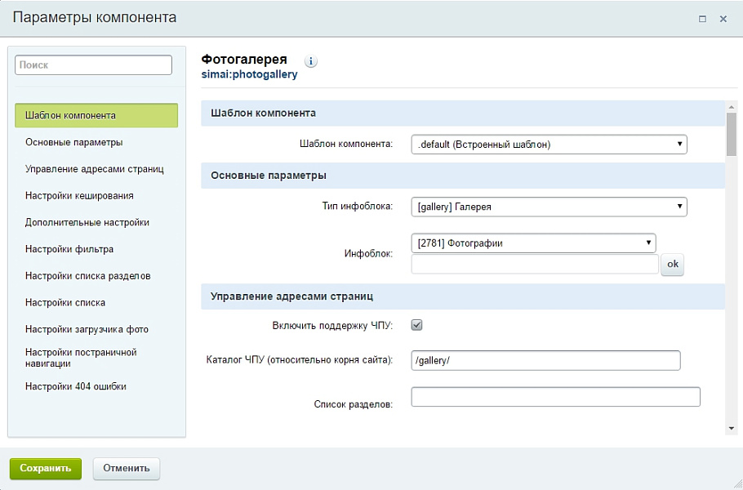Open Настройки 404 ошибки section
The image size is (743, 490).
(76, 386)
